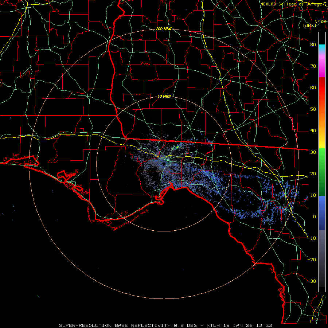Click the "-10" value on the dBZ scale
328x328 pixels.
(x=312, y=238)
